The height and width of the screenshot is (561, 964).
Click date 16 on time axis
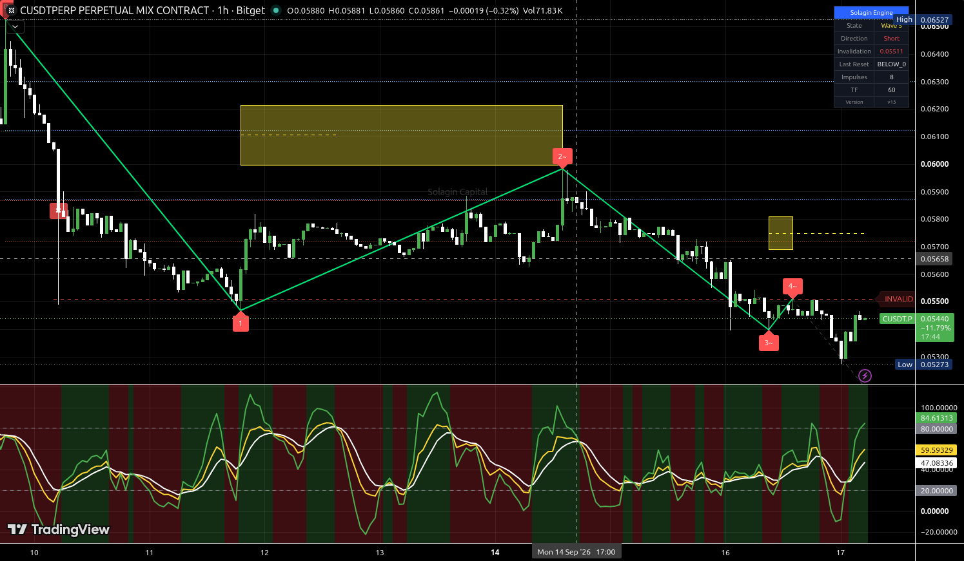coord(725,553)
